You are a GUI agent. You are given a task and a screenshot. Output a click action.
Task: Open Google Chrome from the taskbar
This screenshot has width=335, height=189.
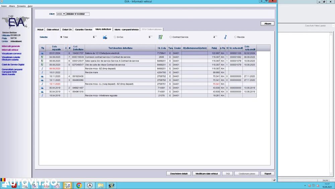tap(79, 185)
